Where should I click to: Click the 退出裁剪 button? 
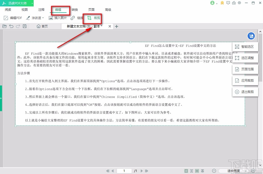(x=245, y=92)
